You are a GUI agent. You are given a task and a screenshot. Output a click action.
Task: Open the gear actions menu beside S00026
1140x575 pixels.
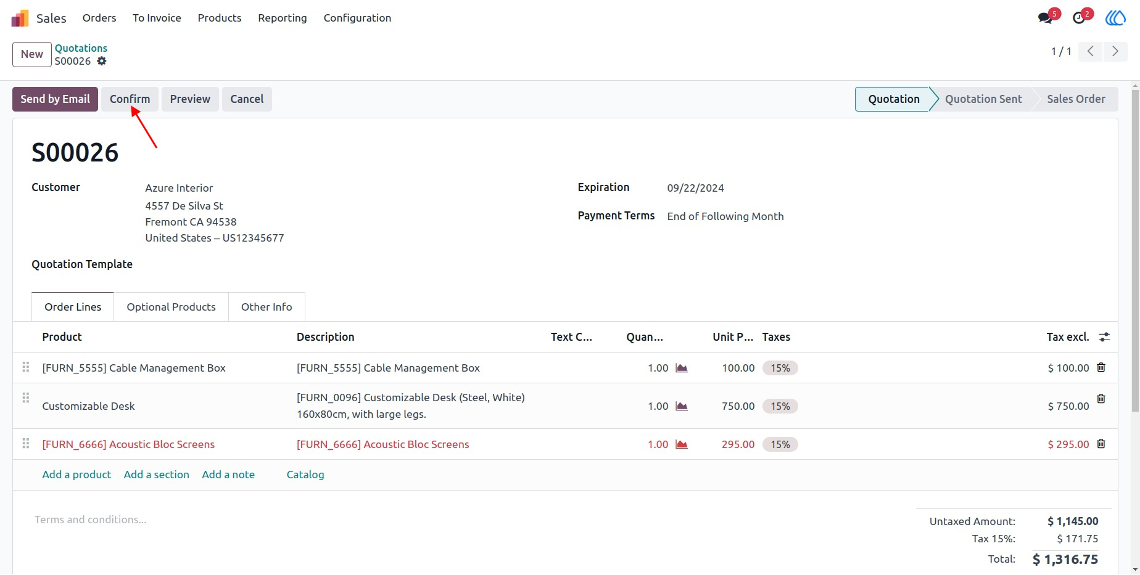point(102,61)
